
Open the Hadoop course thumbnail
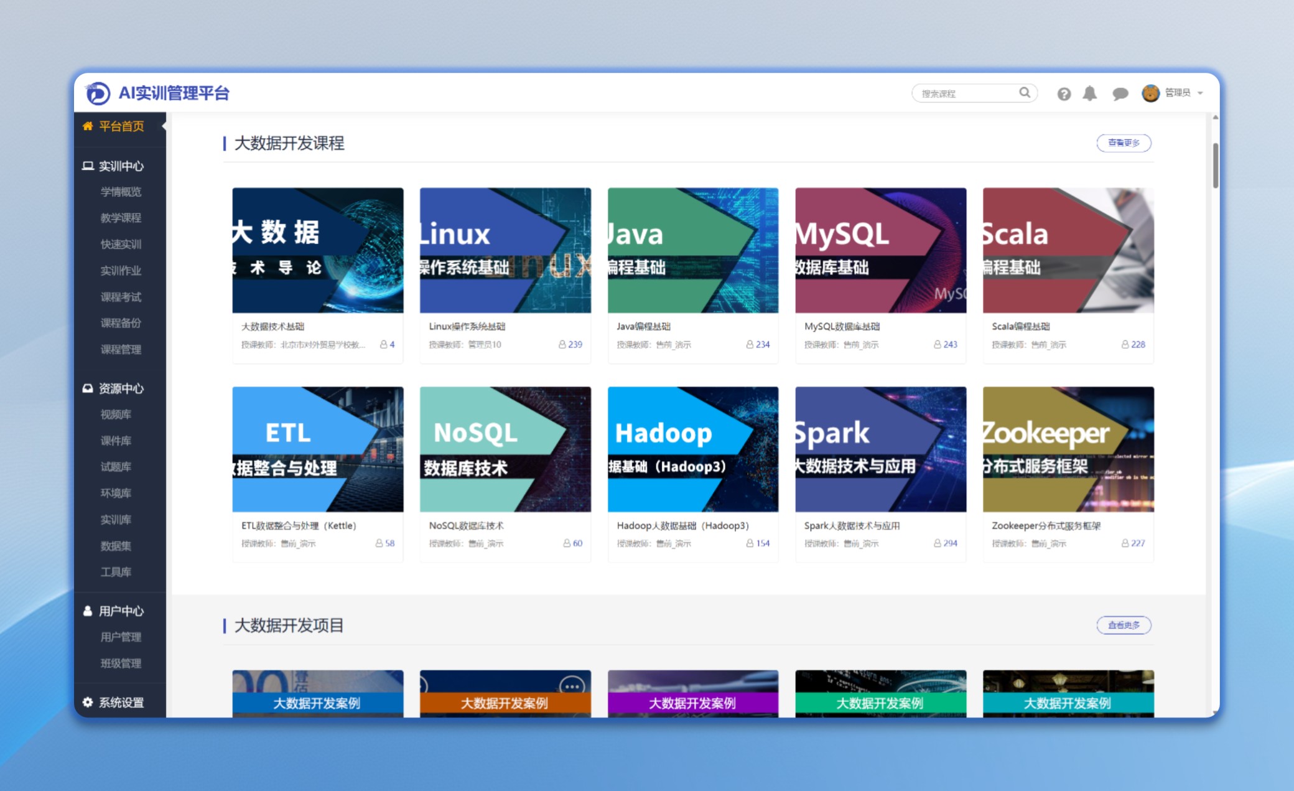pos(692,449)
